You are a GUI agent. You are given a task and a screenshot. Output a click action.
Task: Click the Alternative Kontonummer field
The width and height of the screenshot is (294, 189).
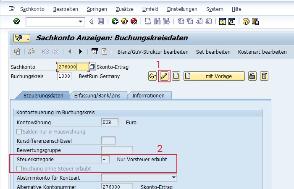coord(117,187)
